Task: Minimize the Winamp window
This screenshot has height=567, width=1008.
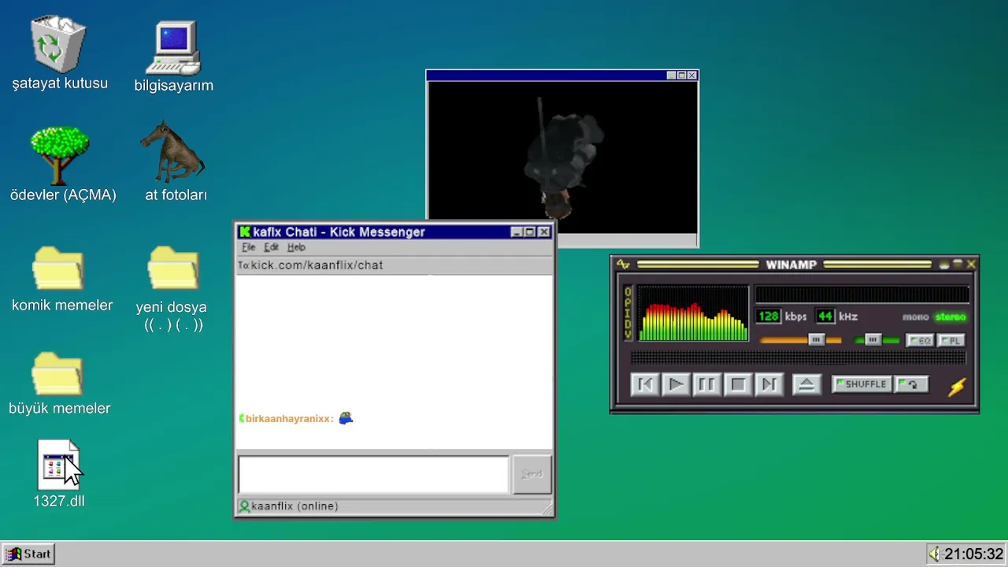Action: (944, 265)
